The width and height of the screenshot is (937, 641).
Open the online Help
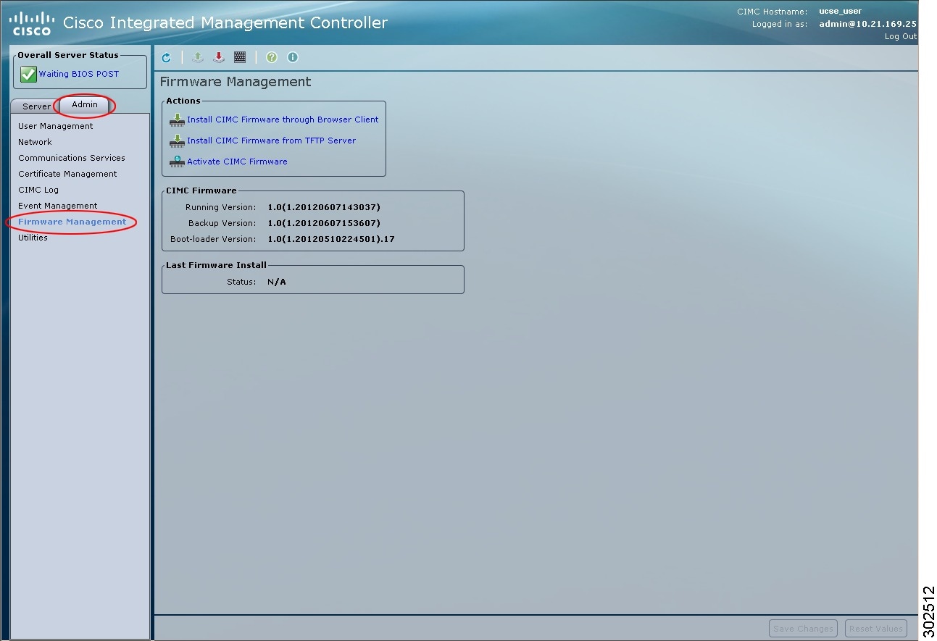[271, 57]
